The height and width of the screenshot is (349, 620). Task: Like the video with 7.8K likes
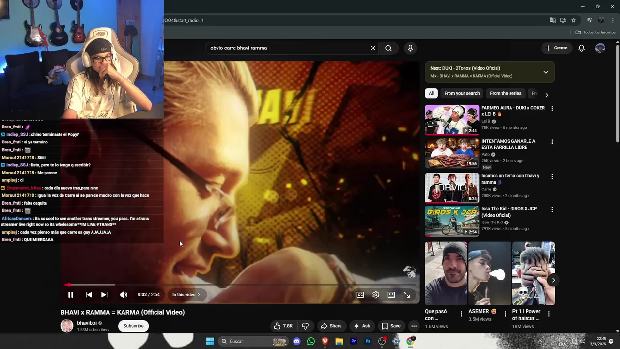283,326
